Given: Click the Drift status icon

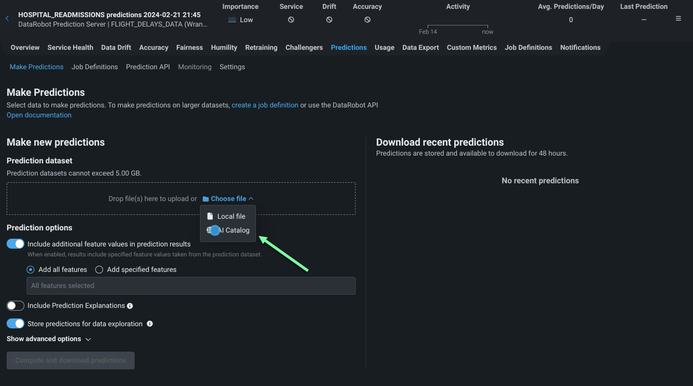Looking at the screenshot, I should [x=329, y=20].
